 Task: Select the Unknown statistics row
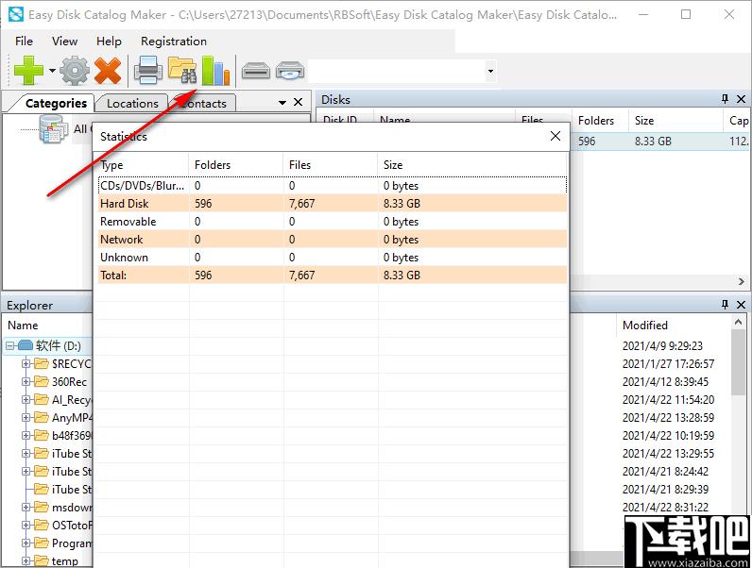click(x=332, y=258)
